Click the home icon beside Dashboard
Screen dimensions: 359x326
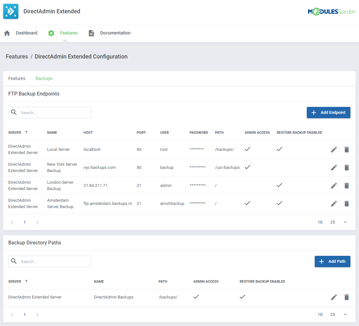[7, 33]
